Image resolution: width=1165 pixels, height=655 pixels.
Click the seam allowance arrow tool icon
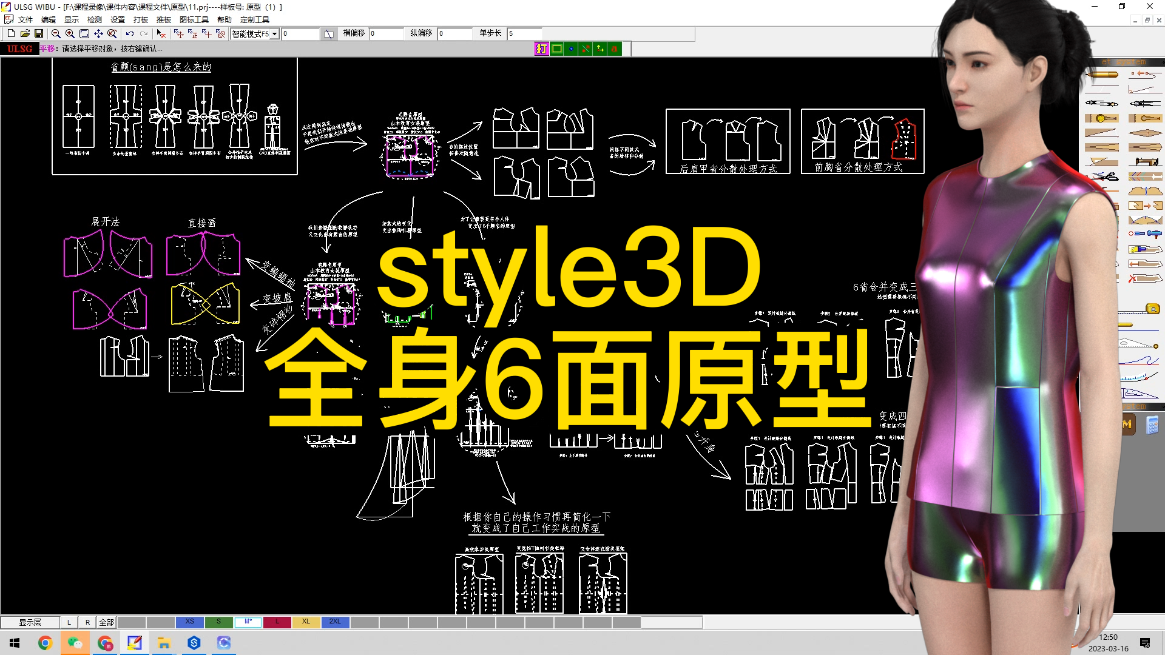click(x=1145, y=264)
